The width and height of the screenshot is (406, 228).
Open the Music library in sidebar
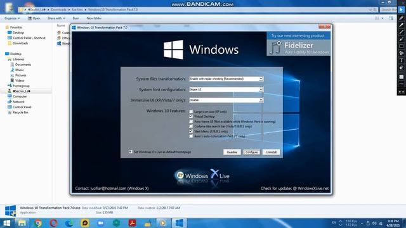(20, 70)
